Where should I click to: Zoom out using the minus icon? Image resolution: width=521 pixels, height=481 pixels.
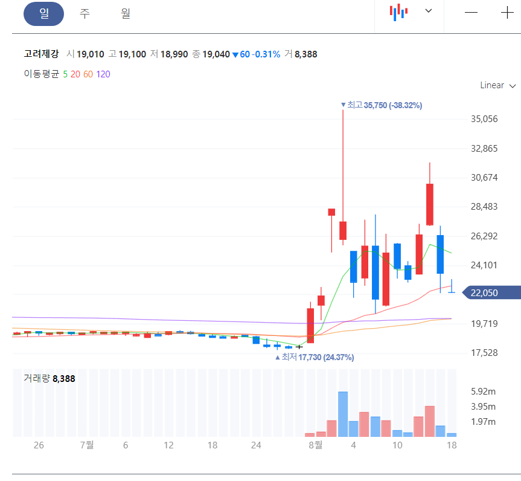[471, 11]
